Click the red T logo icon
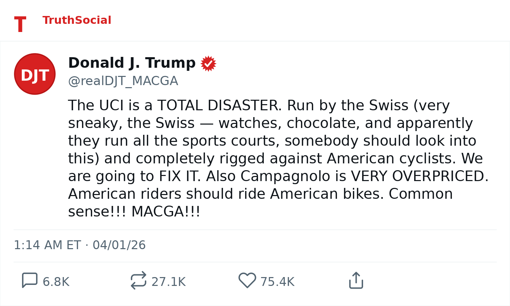The image size is (510, 306). click(x=20, y=25)
